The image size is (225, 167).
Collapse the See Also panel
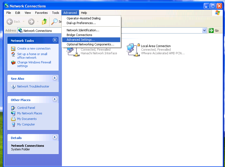pyautogui.click(x=55, y=78)
